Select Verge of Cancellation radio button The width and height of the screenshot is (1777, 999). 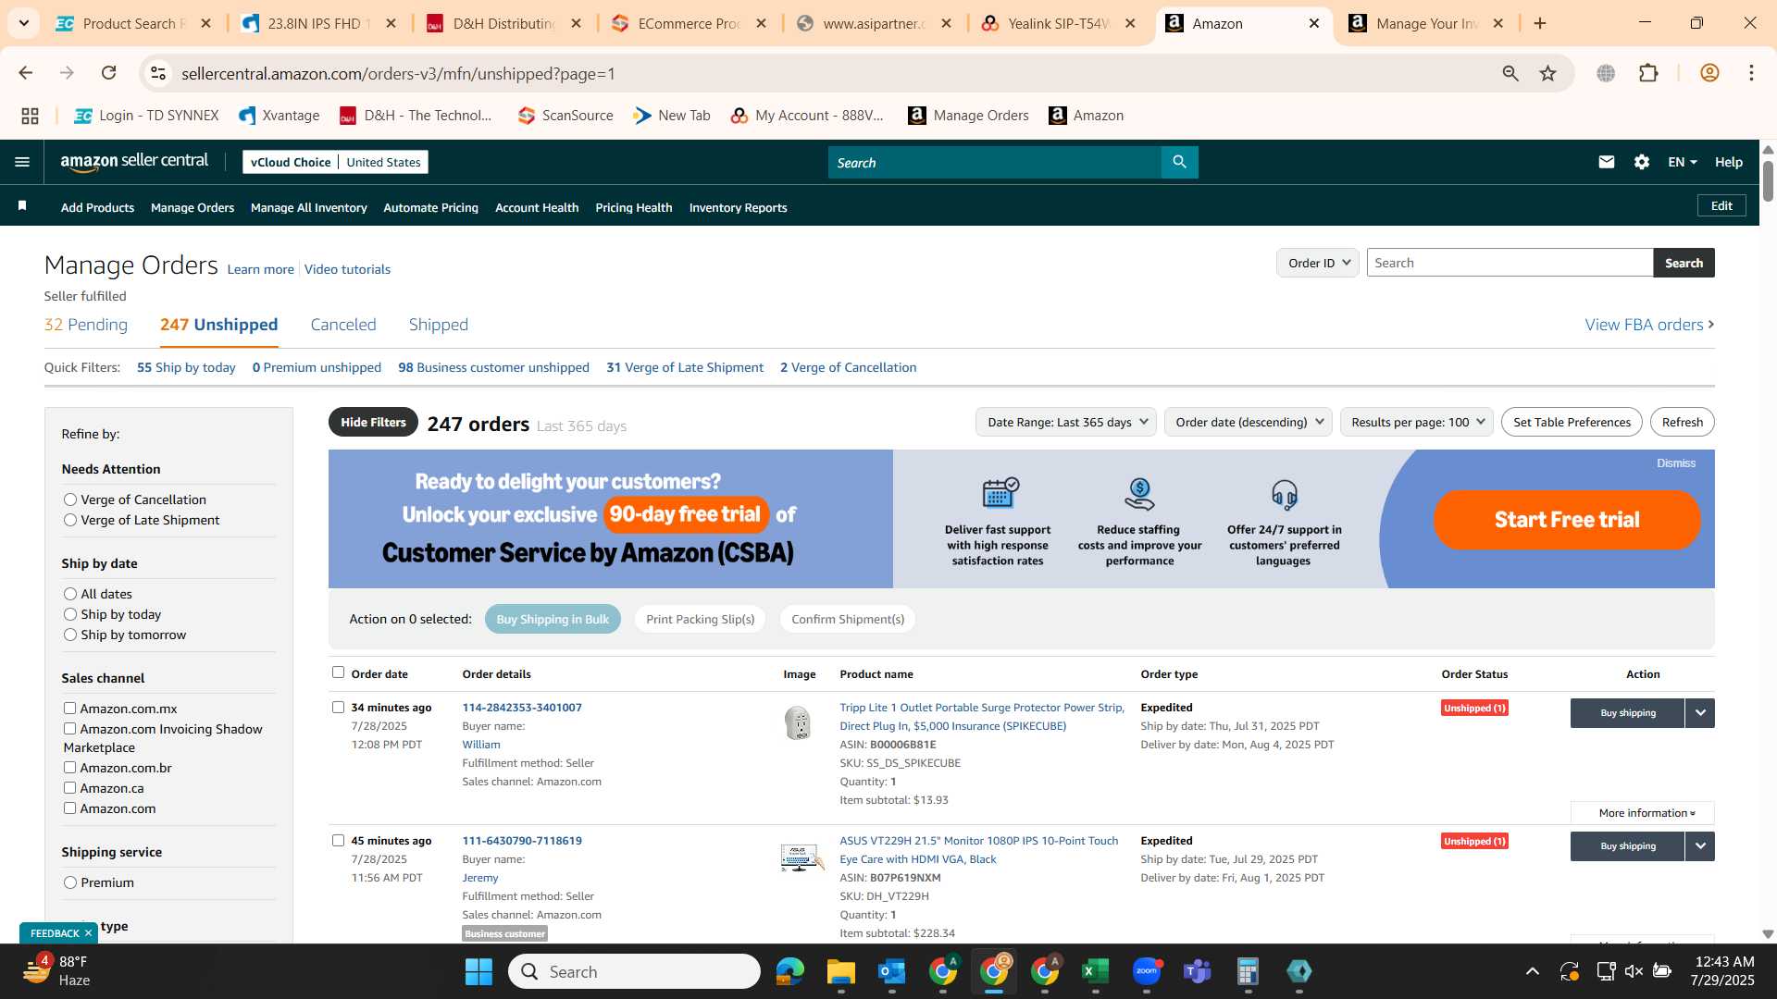70,499
